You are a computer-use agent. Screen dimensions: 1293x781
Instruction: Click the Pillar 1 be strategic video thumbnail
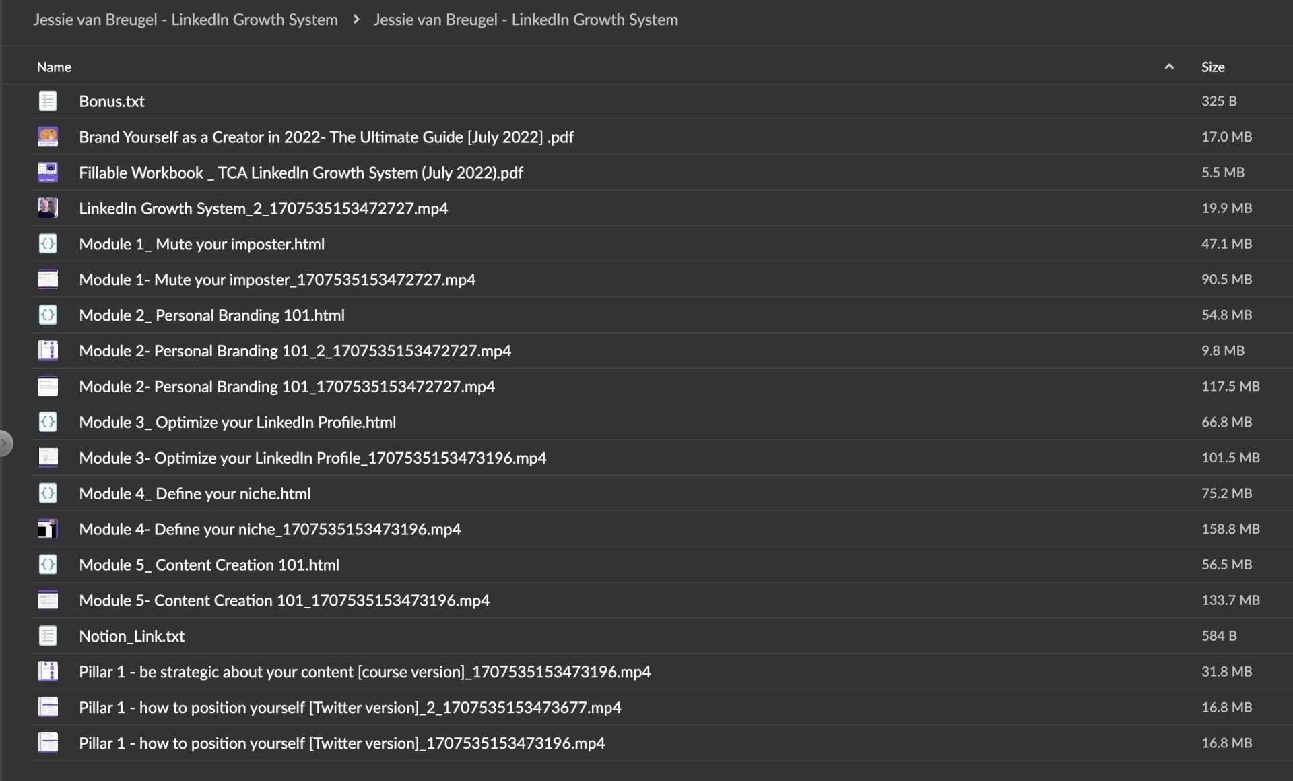click(48, 673)
